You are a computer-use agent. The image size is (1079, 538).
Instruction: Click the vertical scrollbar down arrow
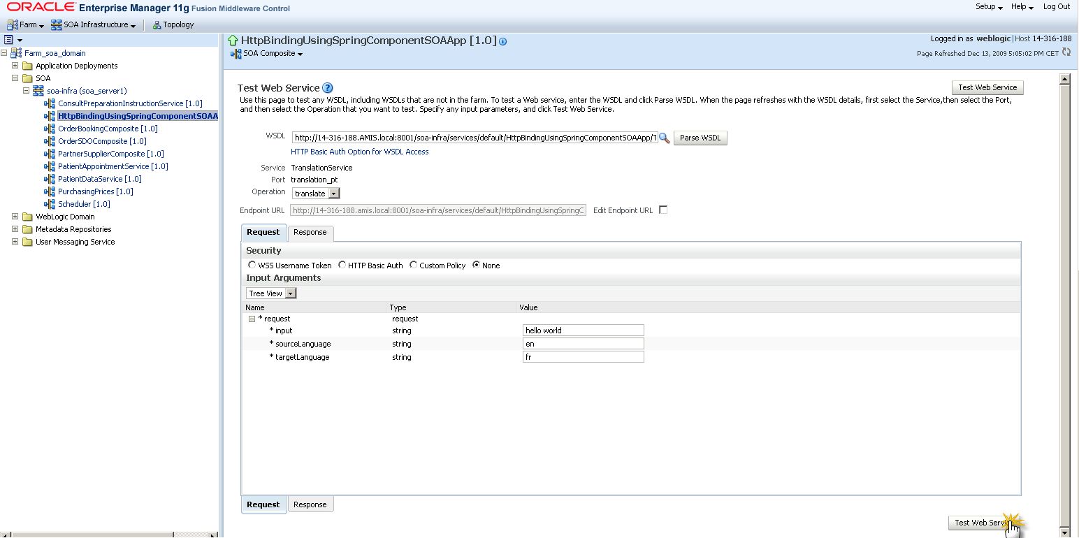click(1065, 532)
